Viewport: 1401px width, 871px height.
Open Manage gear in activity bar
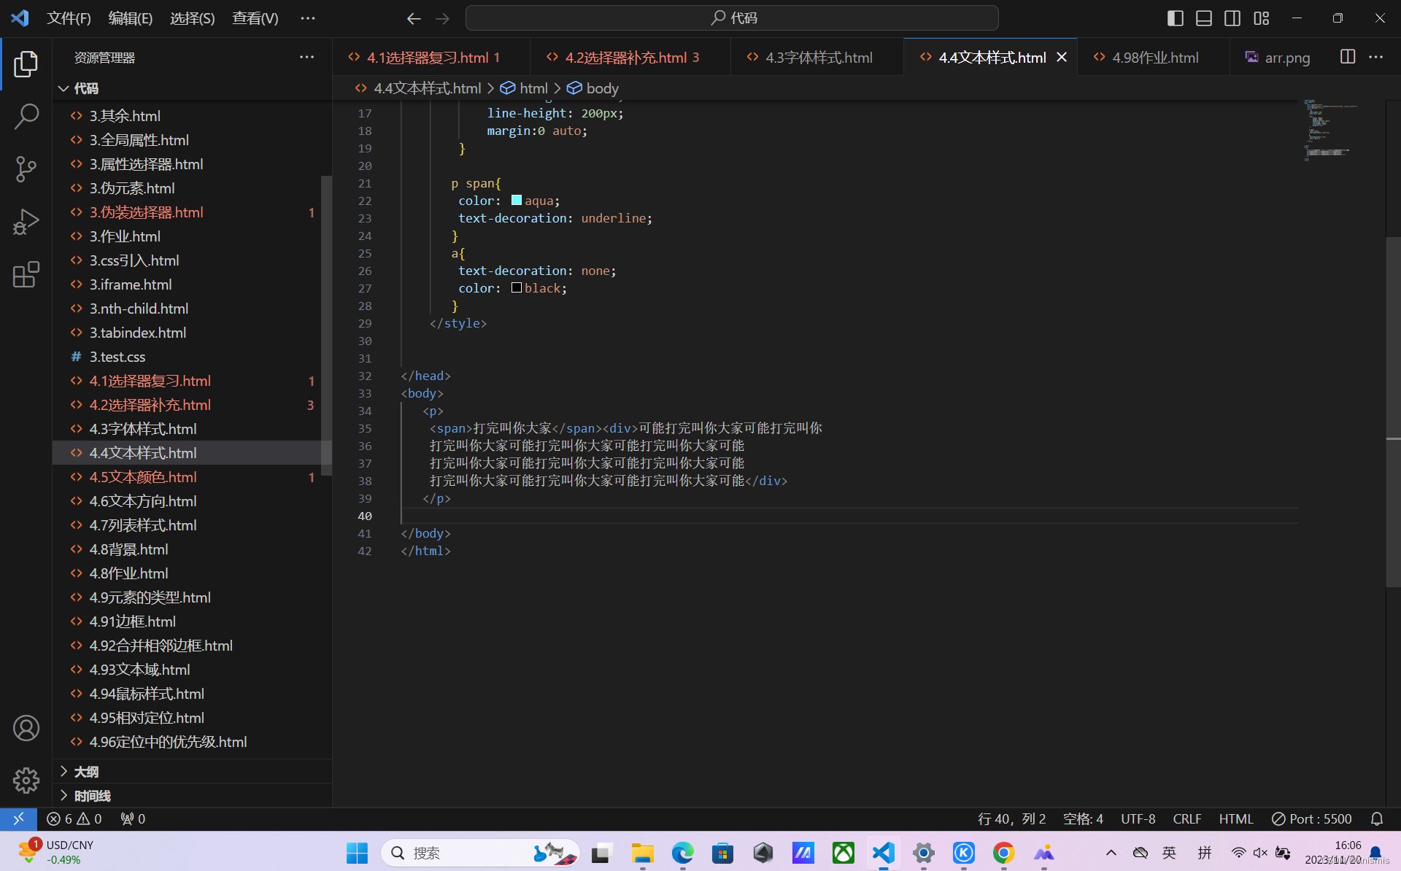point(26,780)
